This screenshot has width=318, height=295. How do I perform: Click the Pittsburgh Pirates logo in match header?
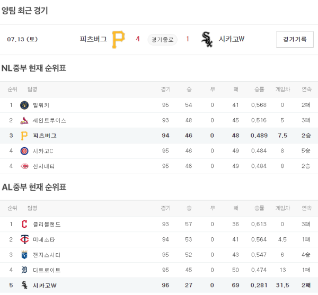[x=118, y=39]
